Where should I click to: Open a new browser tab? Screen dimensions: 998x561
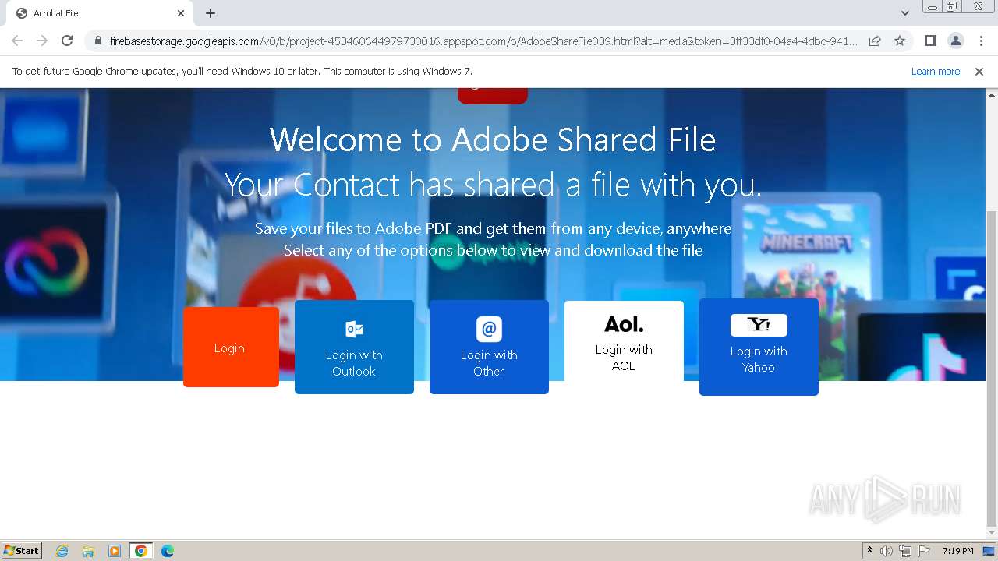(x=211, y=13)
